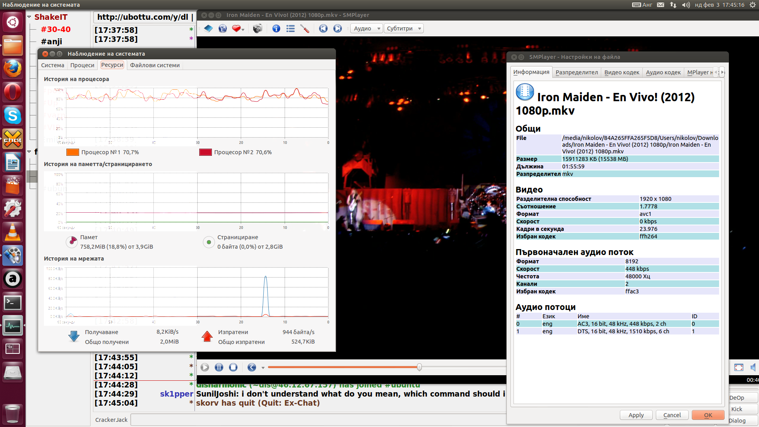Switch to the Процеси tab
The width and height of the screenshot is (759, 427).
click(82, 65)
